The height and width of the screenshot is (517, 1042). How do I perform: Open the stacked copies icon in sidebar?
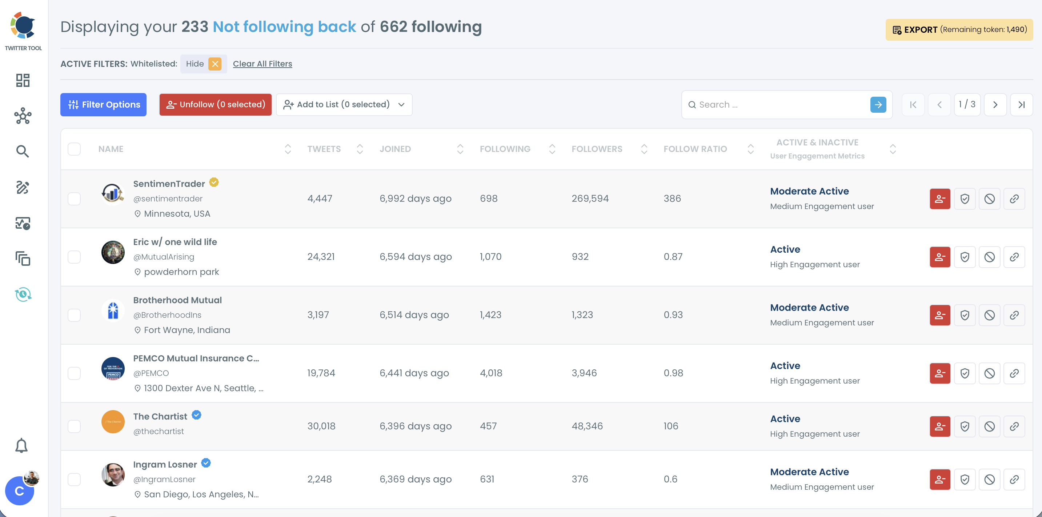coord(23,258)
